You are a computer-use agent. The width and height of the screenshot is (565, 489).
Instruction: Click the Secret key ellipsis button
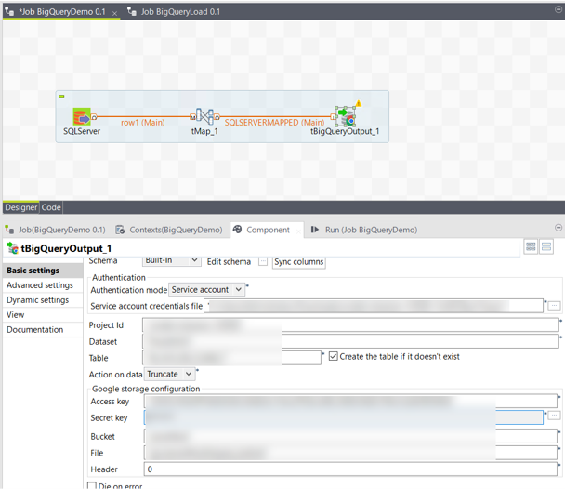click(x=554, y=416)
